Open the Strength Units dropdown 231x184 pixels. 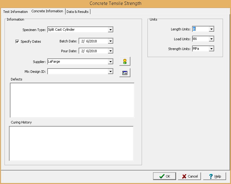(211, 49)
